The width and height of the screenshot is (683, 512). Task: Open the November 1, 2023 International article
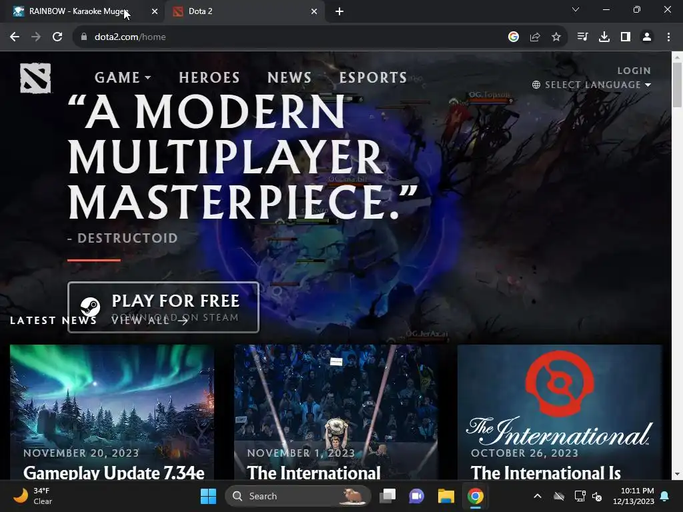(x=336, y=412)
